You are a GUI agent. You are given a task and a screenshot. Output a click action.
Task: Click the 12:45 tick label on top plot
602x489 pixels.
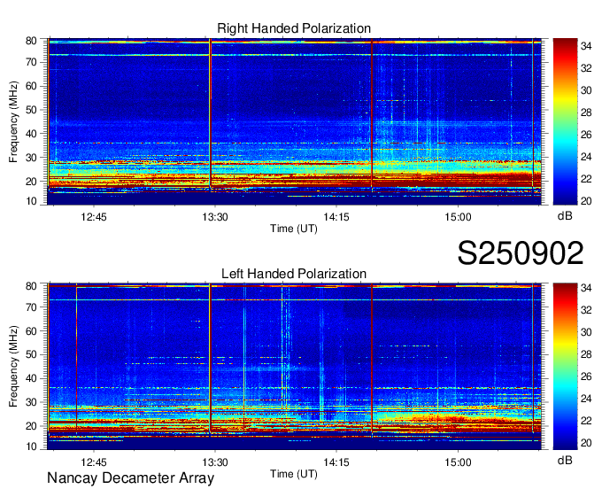[94, 217]
